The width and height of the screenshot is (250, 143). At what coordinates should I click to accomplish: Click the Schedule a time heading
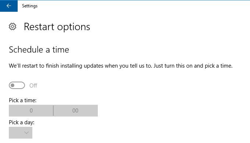tap(39, 50)
